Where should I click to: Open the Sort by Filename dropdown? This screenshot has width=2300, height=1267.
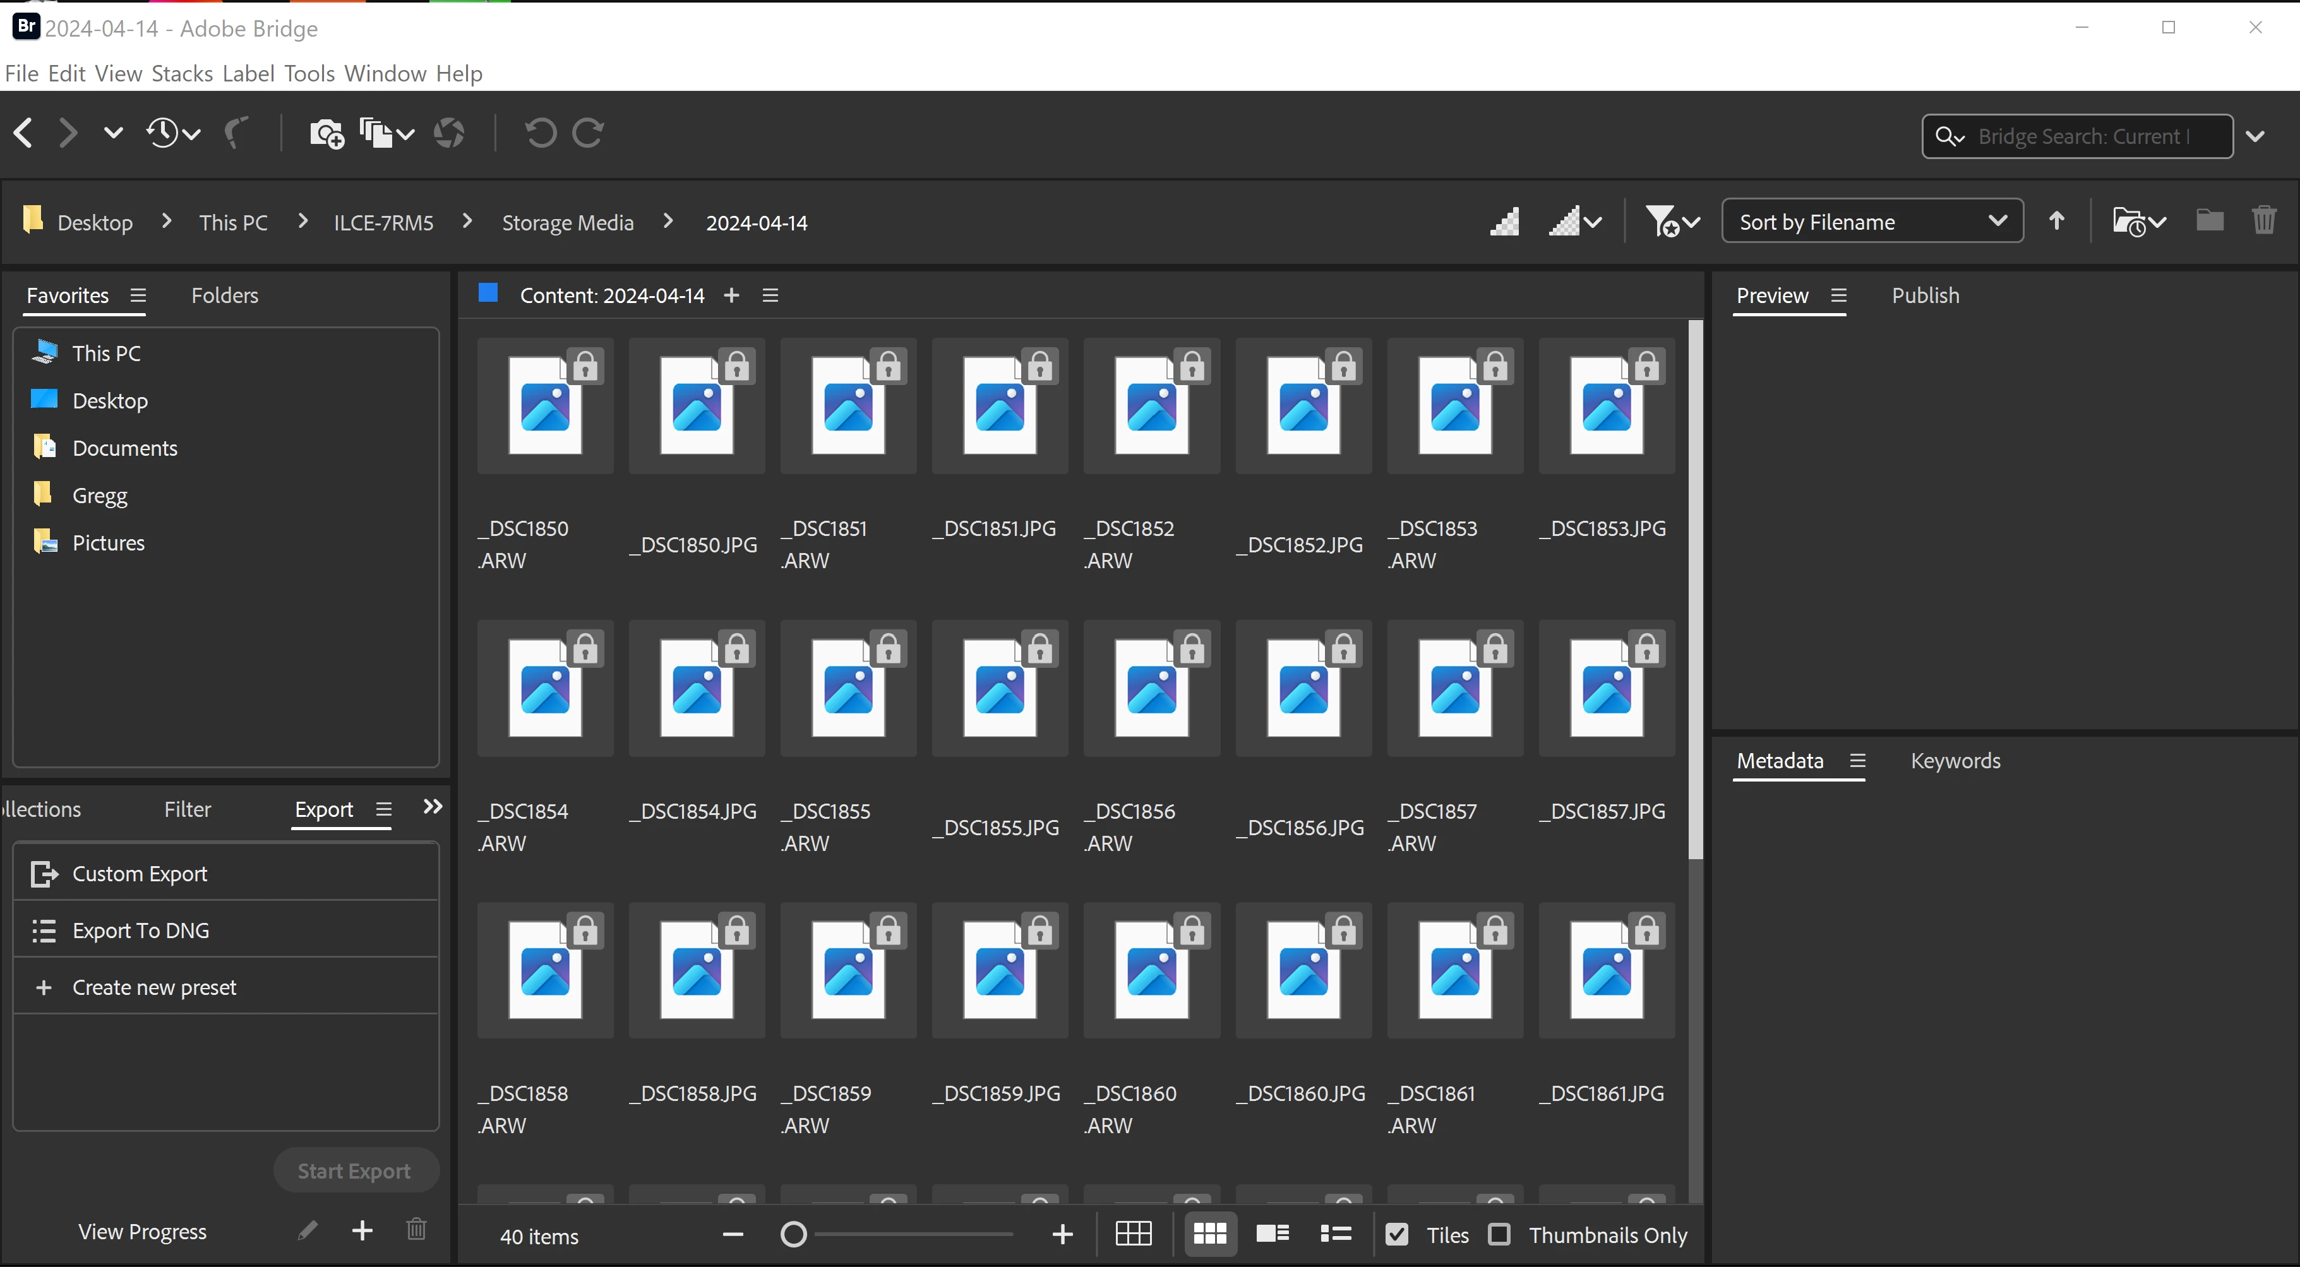click(x=1871, y=222)
